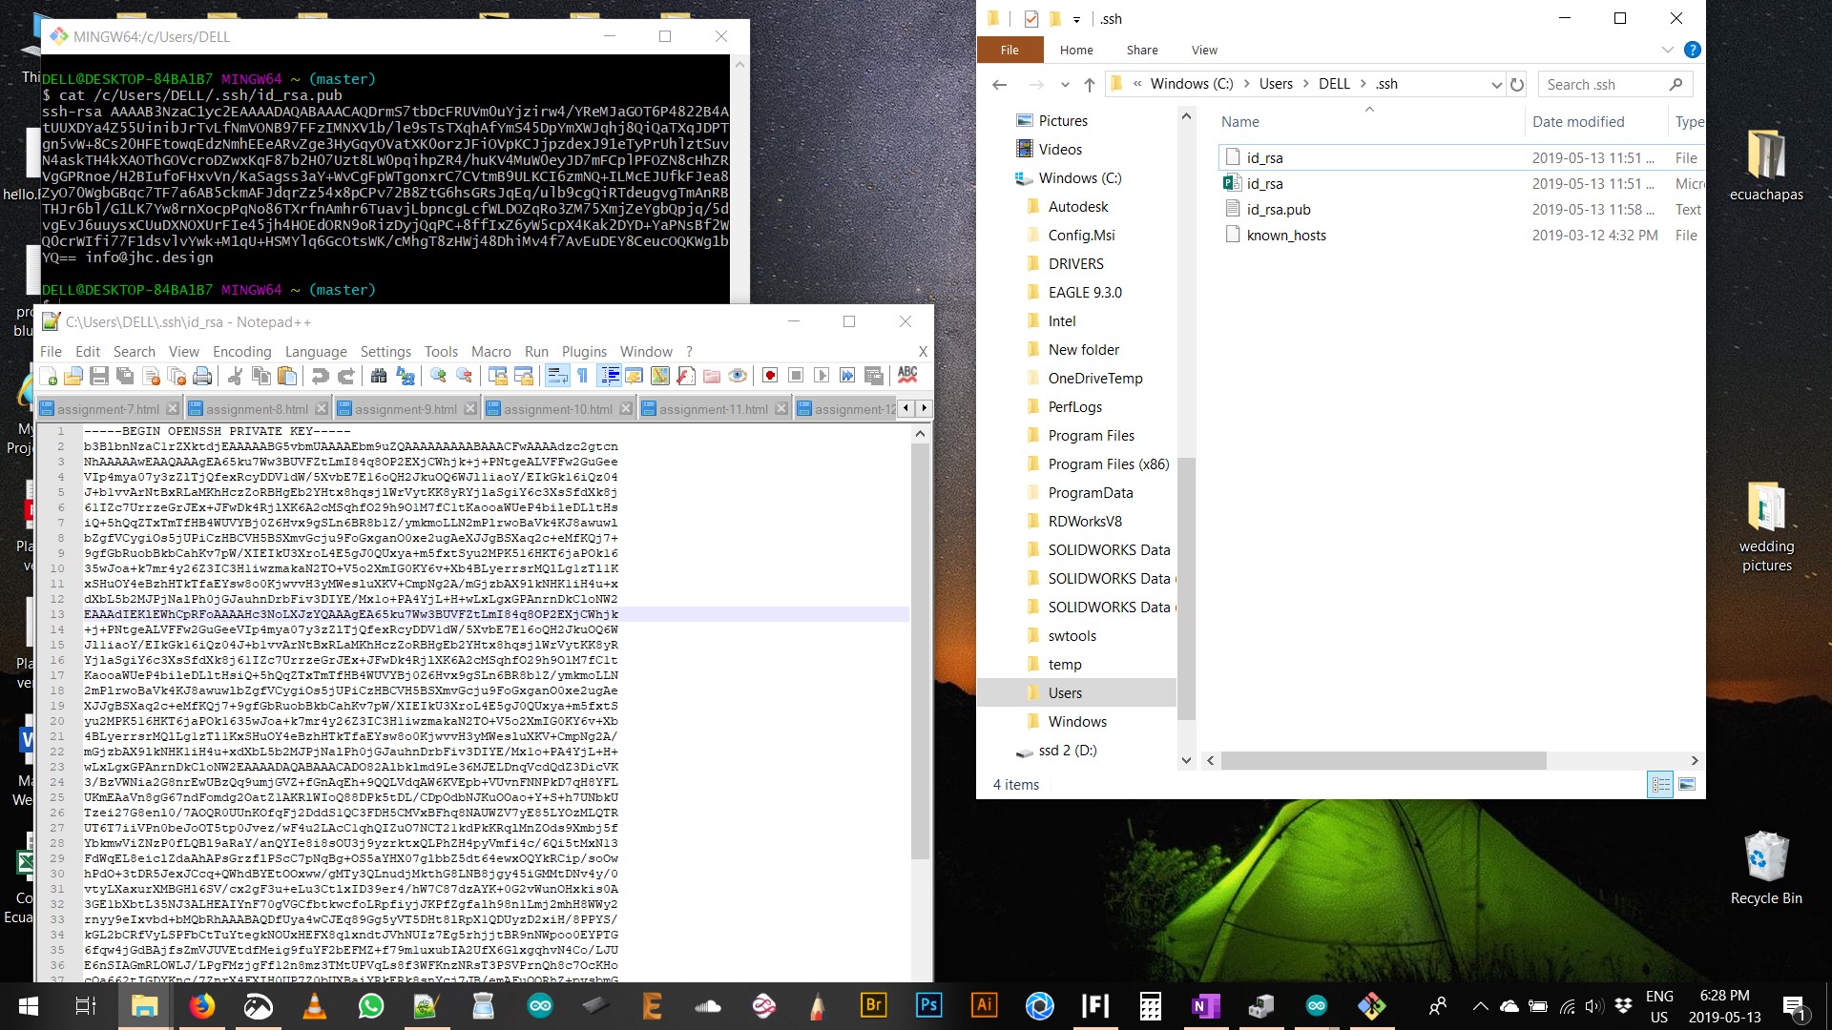This screenshot has height=1030, width=1832.
Task: Sort files by Date modified column
Action: (x=1577, y=122)
